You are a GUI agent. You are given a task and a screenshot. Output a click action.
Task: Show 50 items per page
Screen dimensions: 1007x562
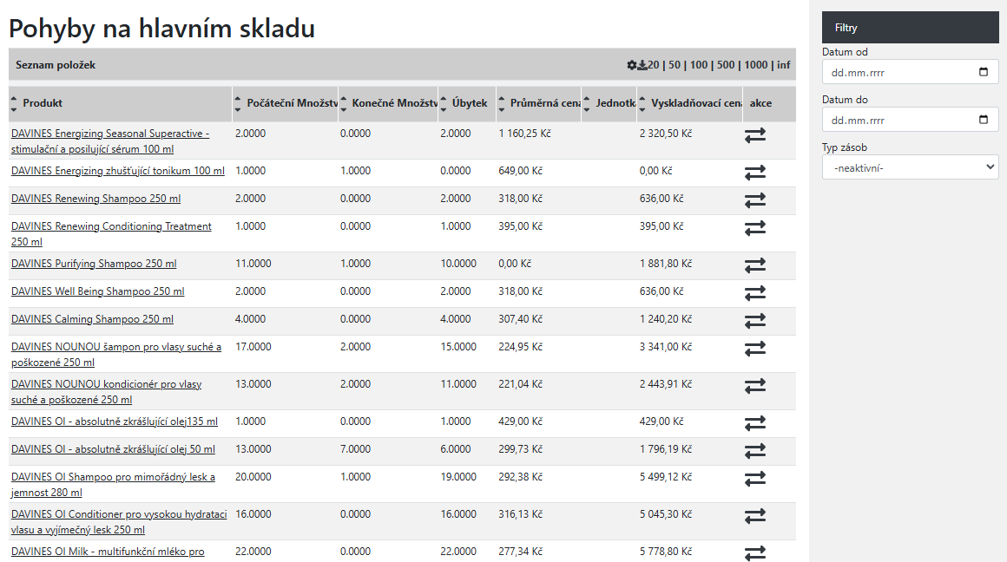675,65
